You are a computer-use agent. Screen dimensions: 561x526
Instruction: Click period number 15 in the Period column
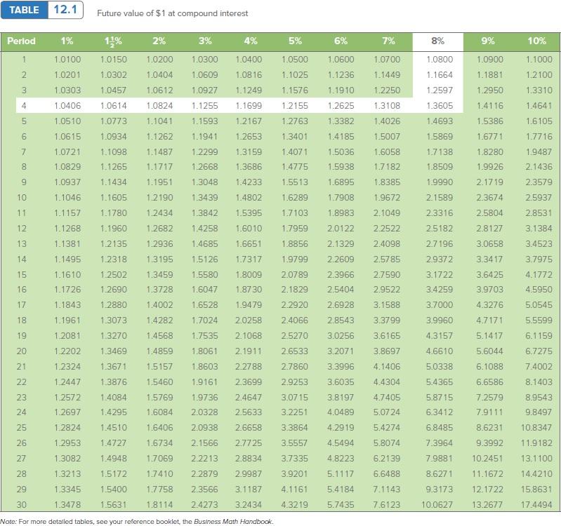[22, 275]
